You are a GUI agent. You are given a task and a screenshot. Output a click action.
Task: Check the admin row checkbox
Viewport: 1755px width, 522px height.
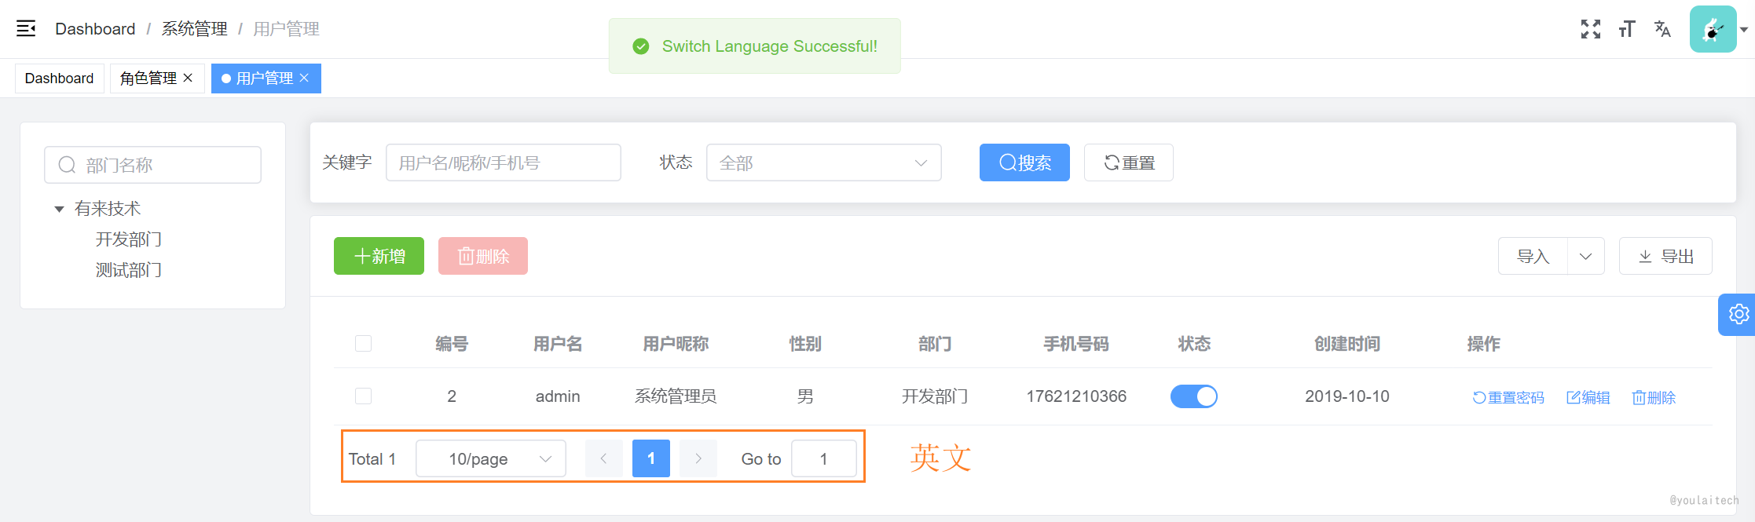(363, 396)
